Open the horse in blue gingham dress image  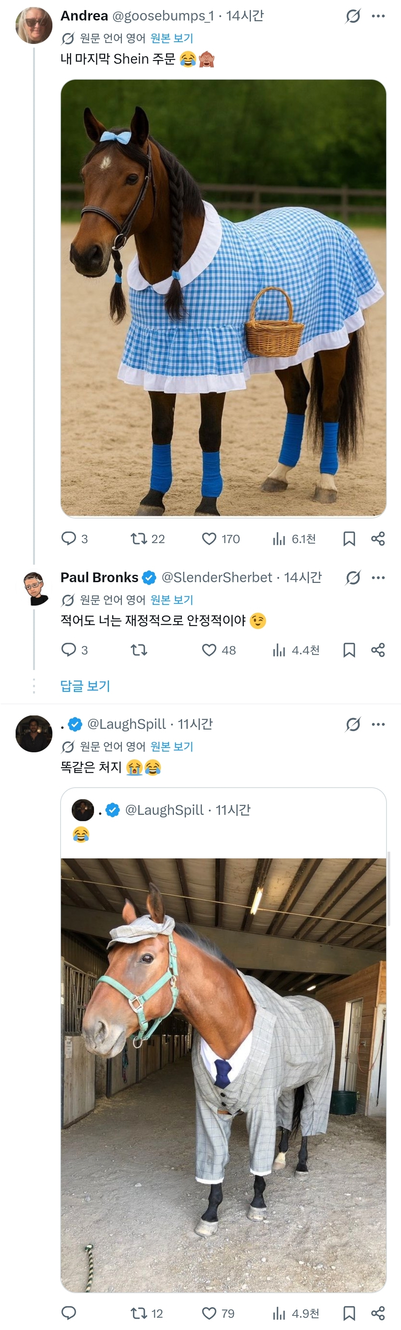click(x=223, y=298)
